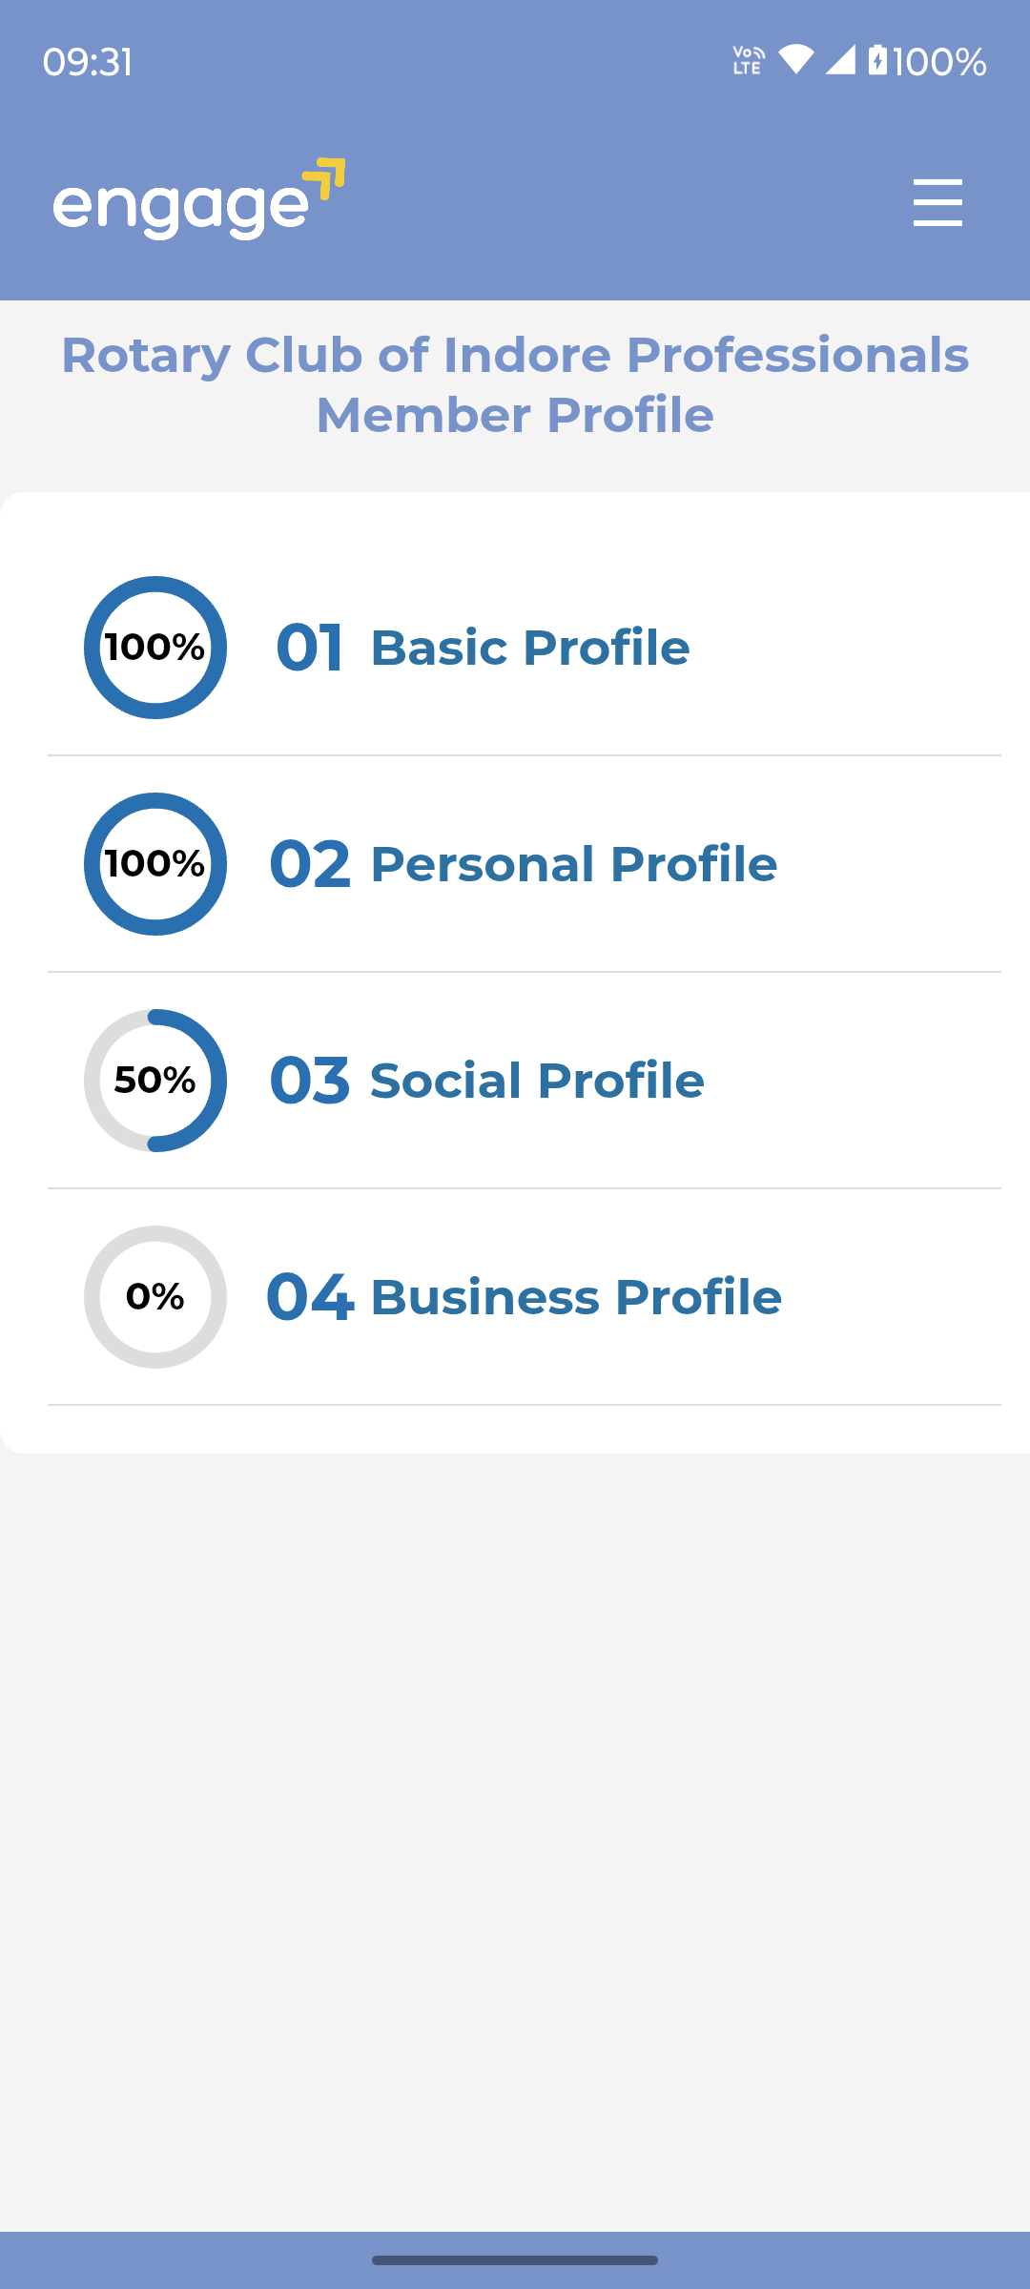Tap the 09:31 clock in status bar
1030x2289 pixels.
click(88, 62)
